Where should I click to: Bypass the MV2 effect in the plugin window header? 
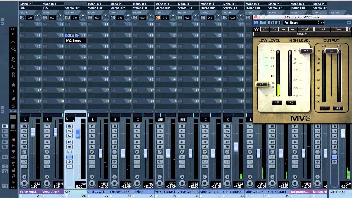pyautogui.click(x=263, y=23)
